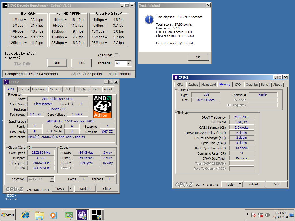This screenshot has height=221, width=295.
Task: Switch to About tab in left CPU-Z
Action: tap(108, 89)
